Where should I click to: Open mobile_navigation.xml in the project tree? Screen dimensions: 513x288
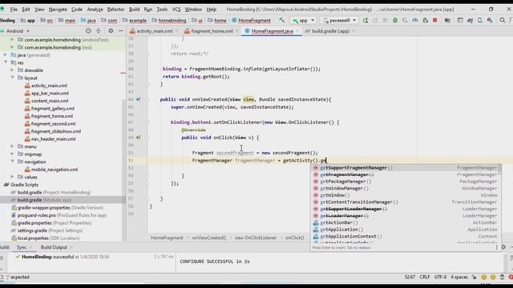click(55, 170)
